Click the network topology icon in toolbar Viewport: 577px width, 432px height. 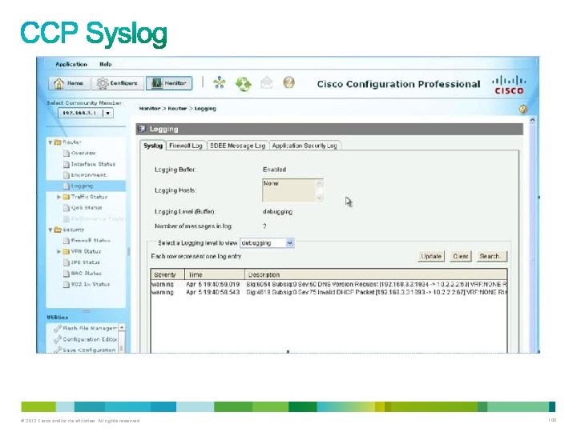point(220,82)
